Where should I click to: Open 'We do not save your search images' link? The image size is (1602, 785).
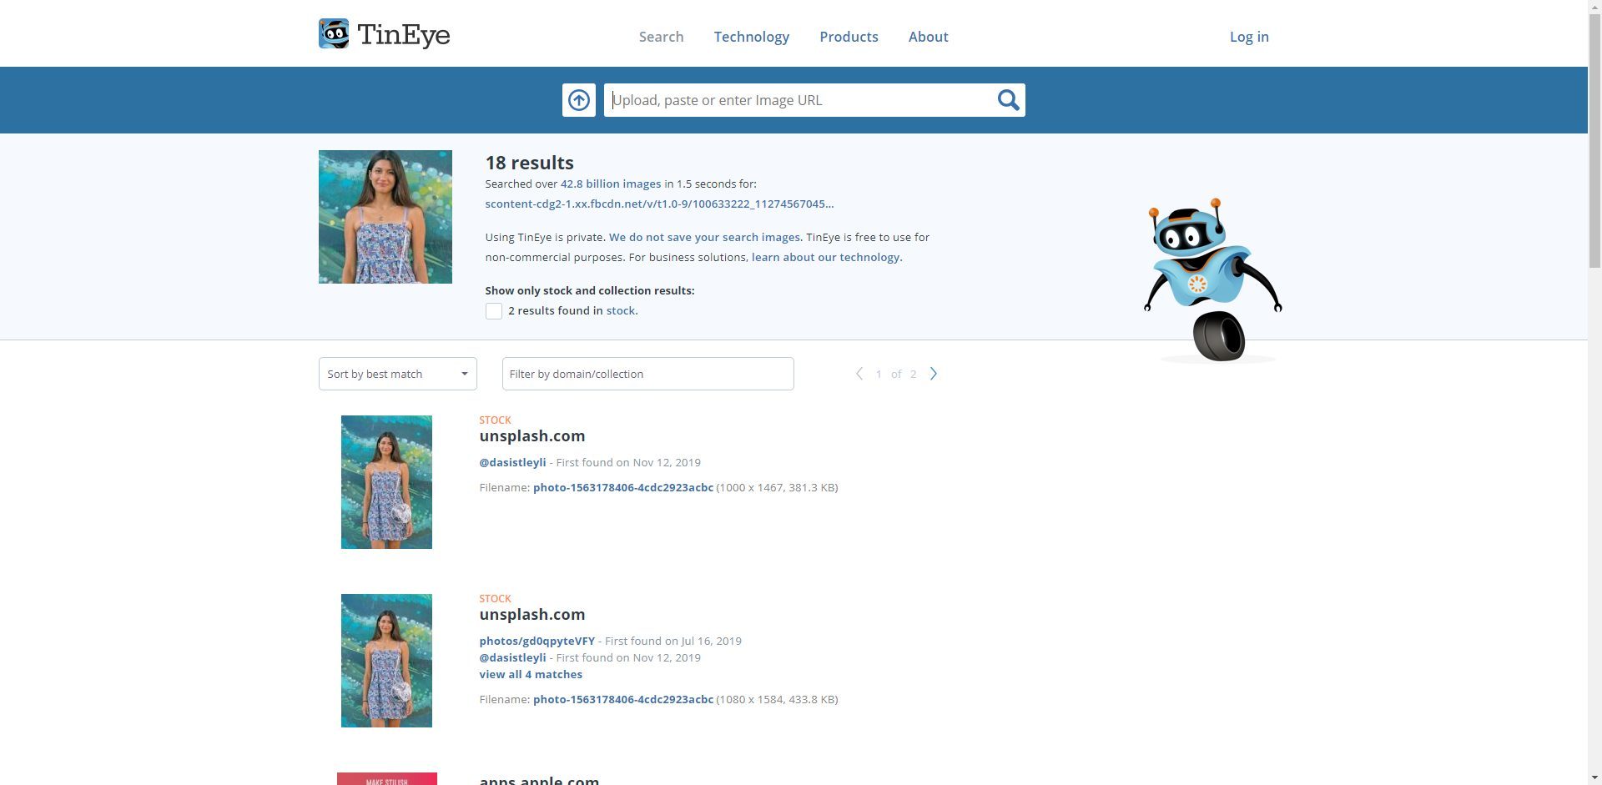point(704,237)
